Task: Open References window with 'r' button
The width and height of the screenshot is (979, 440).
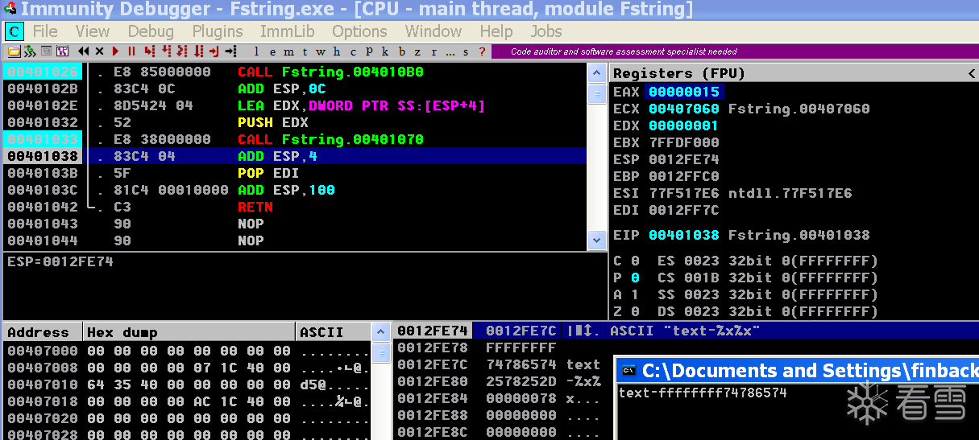Action: coord(433,51)
